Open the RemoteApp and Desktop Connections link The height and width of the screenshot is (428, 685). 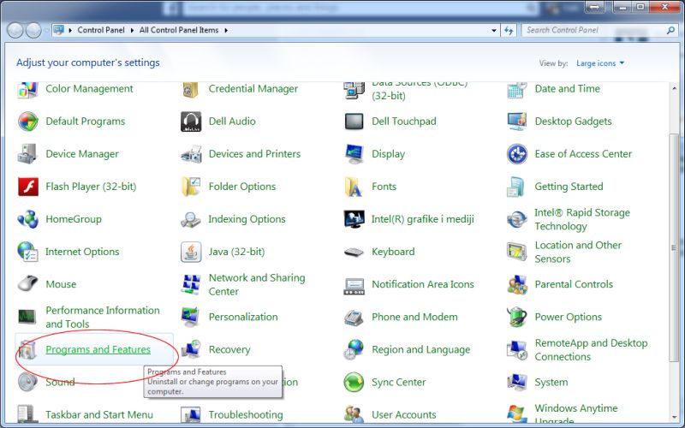click(x=591, y=350)
